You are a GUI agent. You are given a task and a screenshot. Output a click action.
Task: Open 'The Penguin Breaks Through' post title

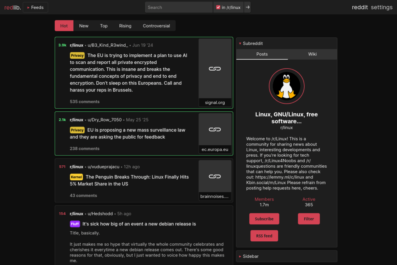129,180
